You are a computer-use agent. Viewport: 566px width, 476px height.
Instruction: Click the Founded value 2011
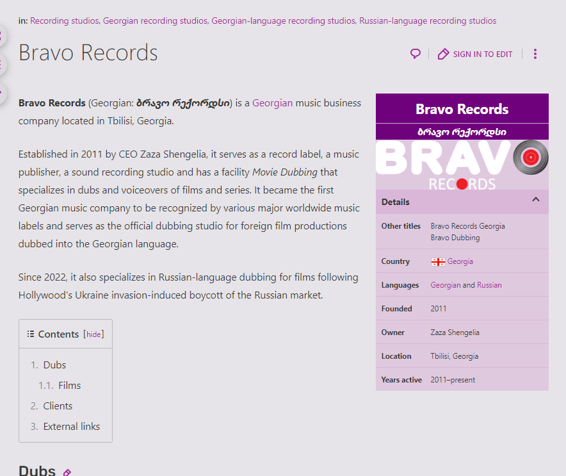pyautogui.click(x=439, y=309)
